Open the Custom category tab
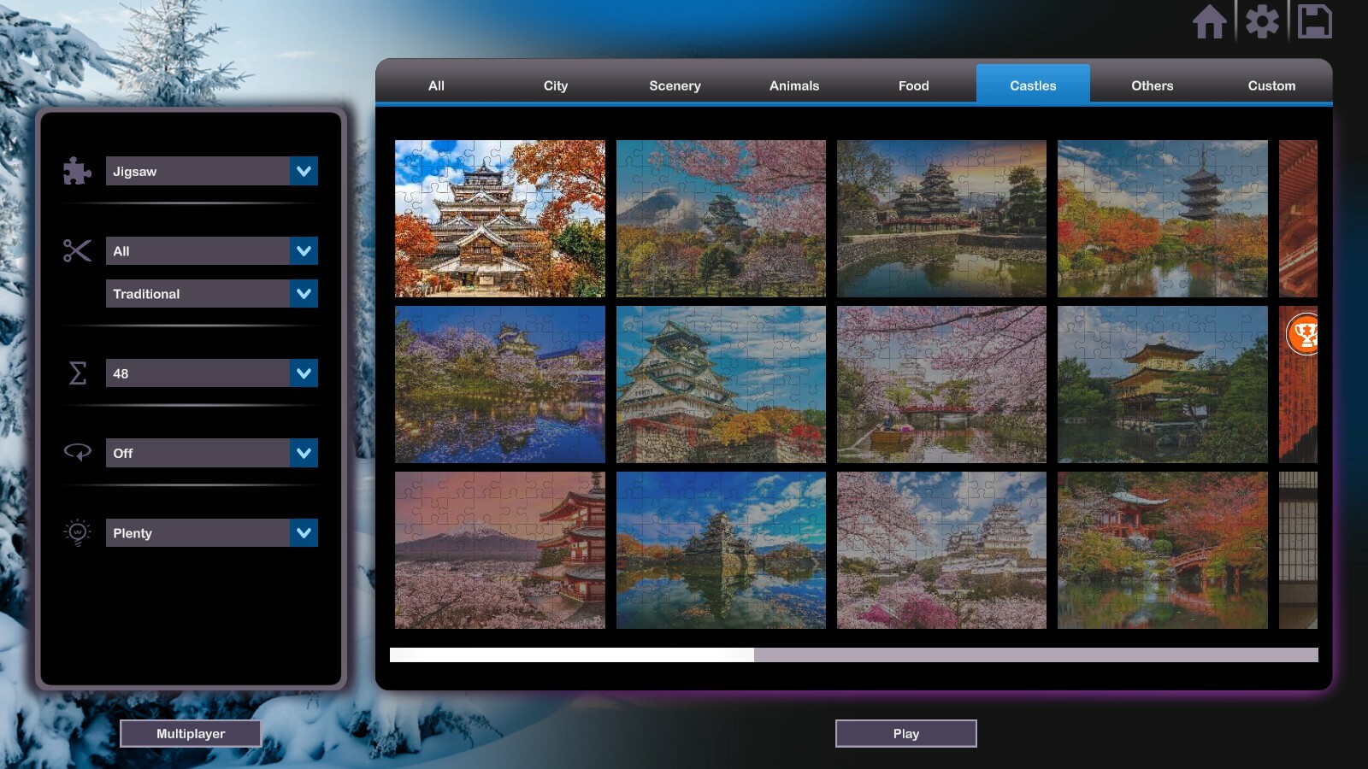Screen dimensions: 1368x769 coord(1272,85)
